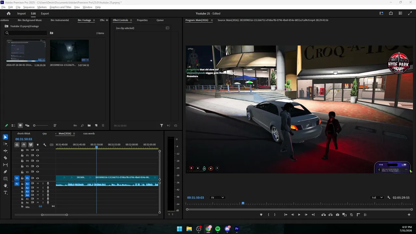
Task: Open Quick Export share icon in header
Action: 391,13
